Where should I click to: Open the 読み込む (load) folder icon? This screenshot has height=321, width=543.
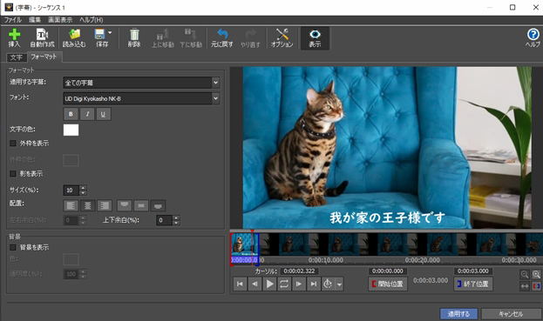point(74,35)
